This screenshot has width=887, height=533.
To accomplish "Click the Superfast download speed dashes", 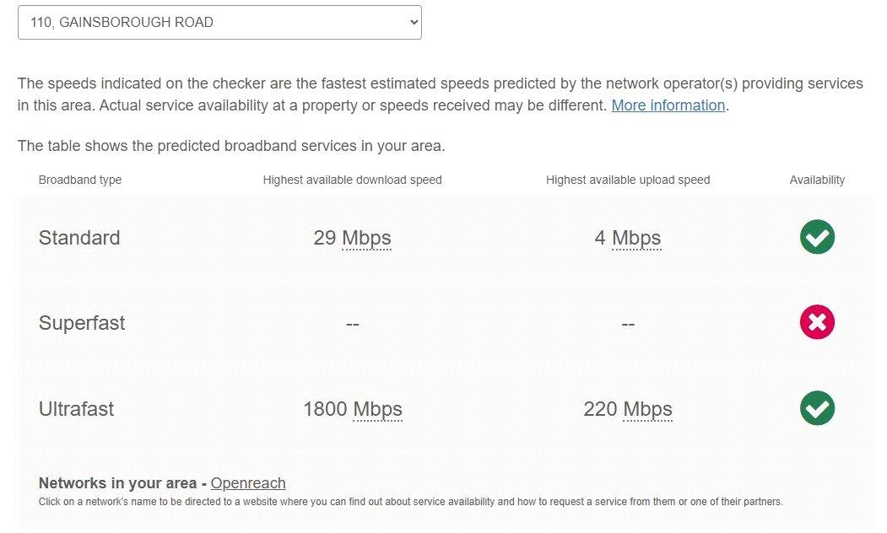I will pyautogui.click(x=353, y=325).
